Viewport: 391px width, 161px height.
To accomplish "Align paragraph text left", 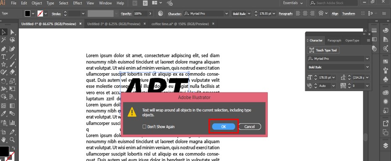I will pos(298,13).
